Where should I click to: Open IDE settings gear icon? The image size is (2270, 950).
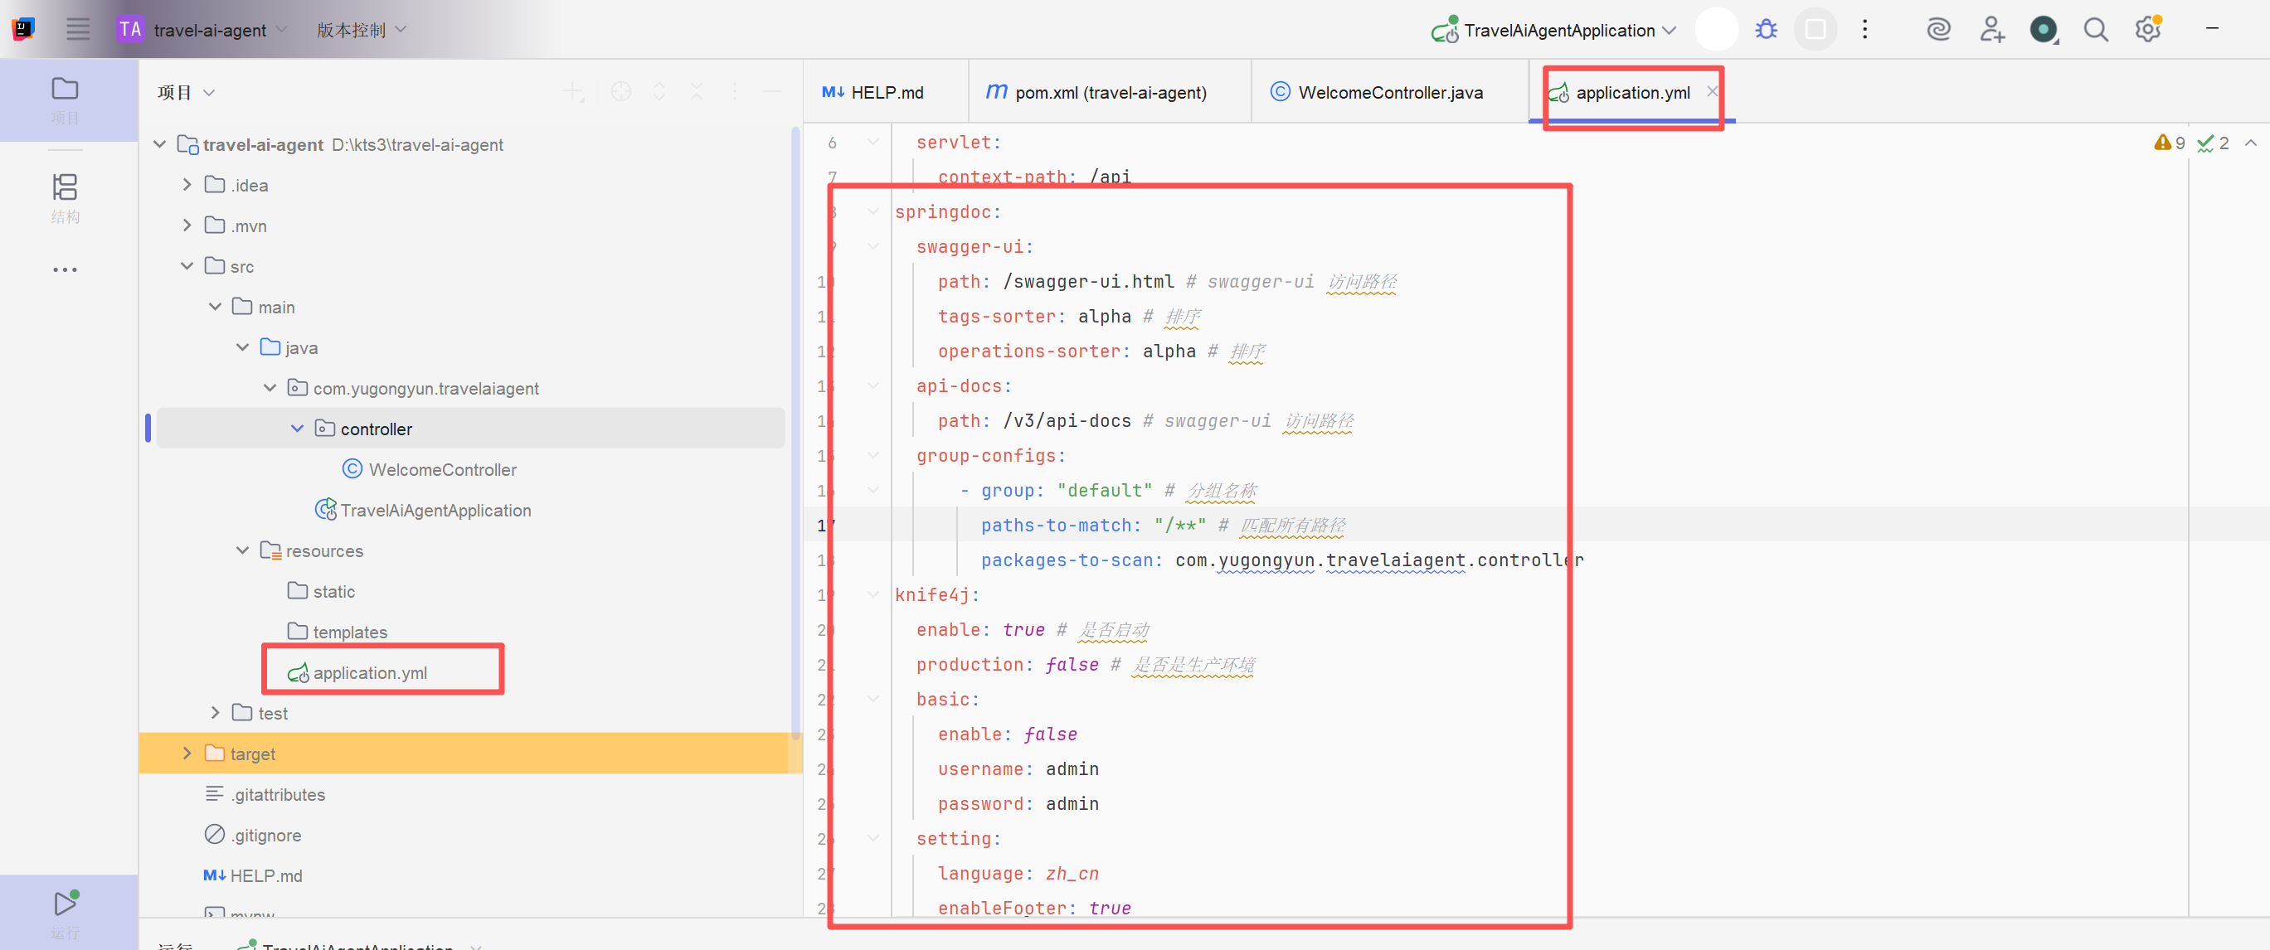coord(2147,30)
